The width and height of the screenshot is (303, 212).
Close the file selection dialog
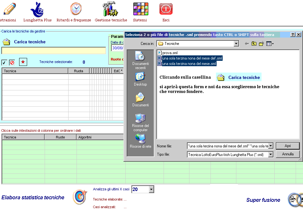pos(298,34)
